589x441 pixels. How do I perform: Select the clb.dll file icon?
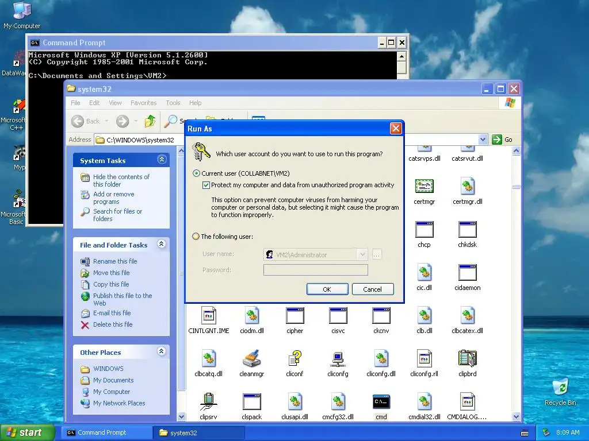coord(424,316)
